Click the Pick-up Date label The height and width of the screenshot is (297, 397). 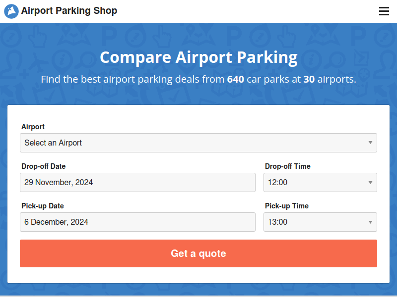pyautogui.click(x=43, y=206)
